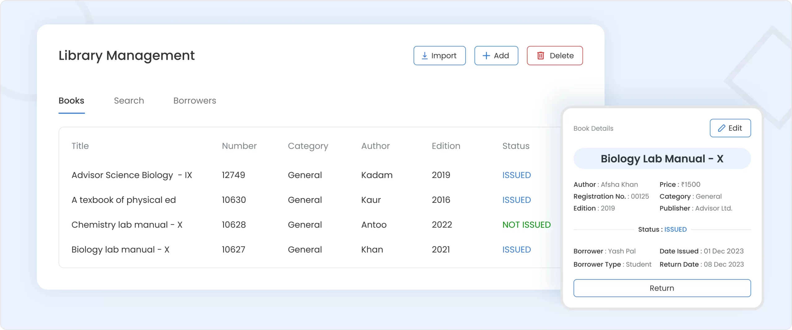Click the Title column header
792x330 pixels.
80,146
